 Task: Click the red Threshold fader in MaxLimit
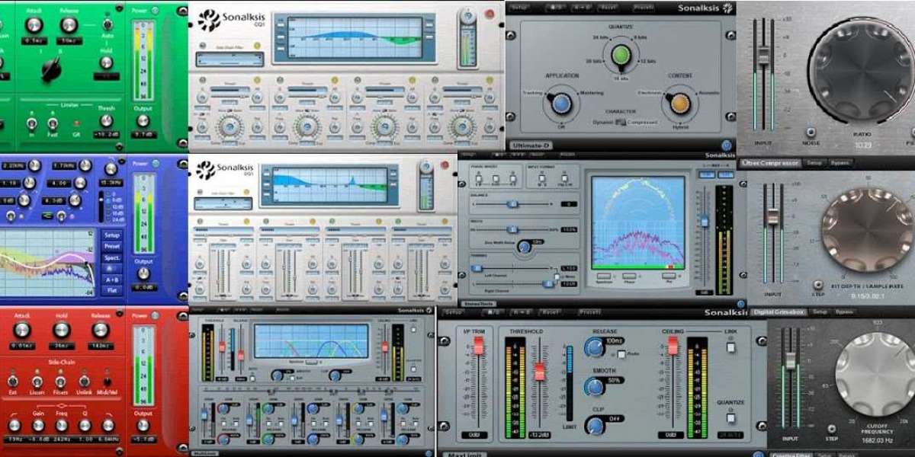pyautogui.click(x=540, y=372)
